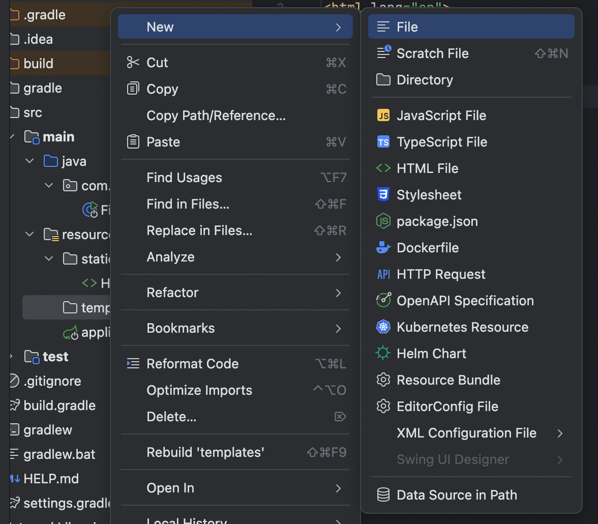Screen dimensions: 598x524
Task: Open the Open In submenu
Action: (x=235, y=488)
